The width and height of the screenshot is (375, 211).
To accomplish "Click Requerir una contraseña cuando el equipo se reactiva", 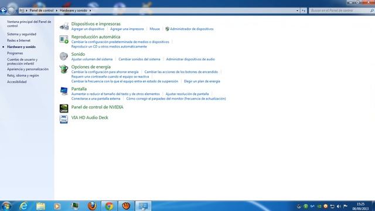I will 110,77.
